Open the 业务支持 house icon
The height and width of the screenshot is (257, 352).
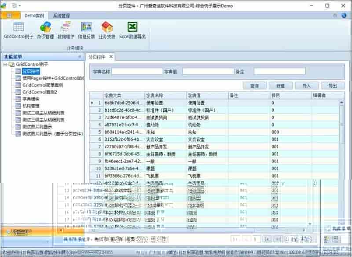coord(107,30)
